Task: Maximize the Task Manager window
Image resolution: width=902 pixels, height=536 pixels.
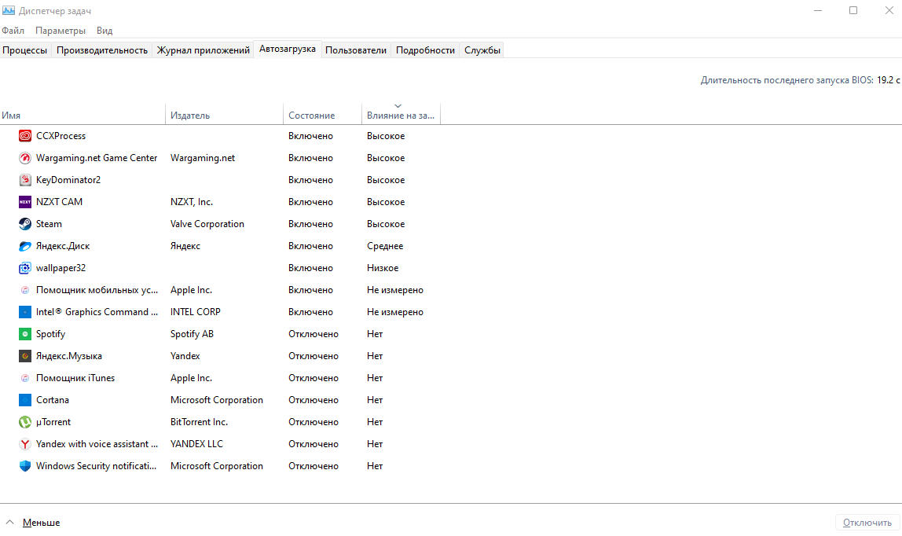Action: tap(853, 10)
